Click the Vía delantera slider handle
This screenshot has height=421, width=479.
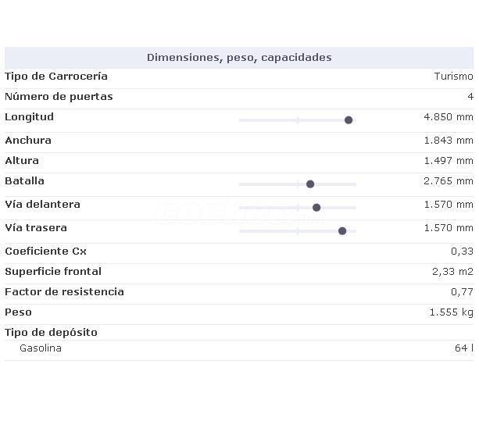[316, 208]
